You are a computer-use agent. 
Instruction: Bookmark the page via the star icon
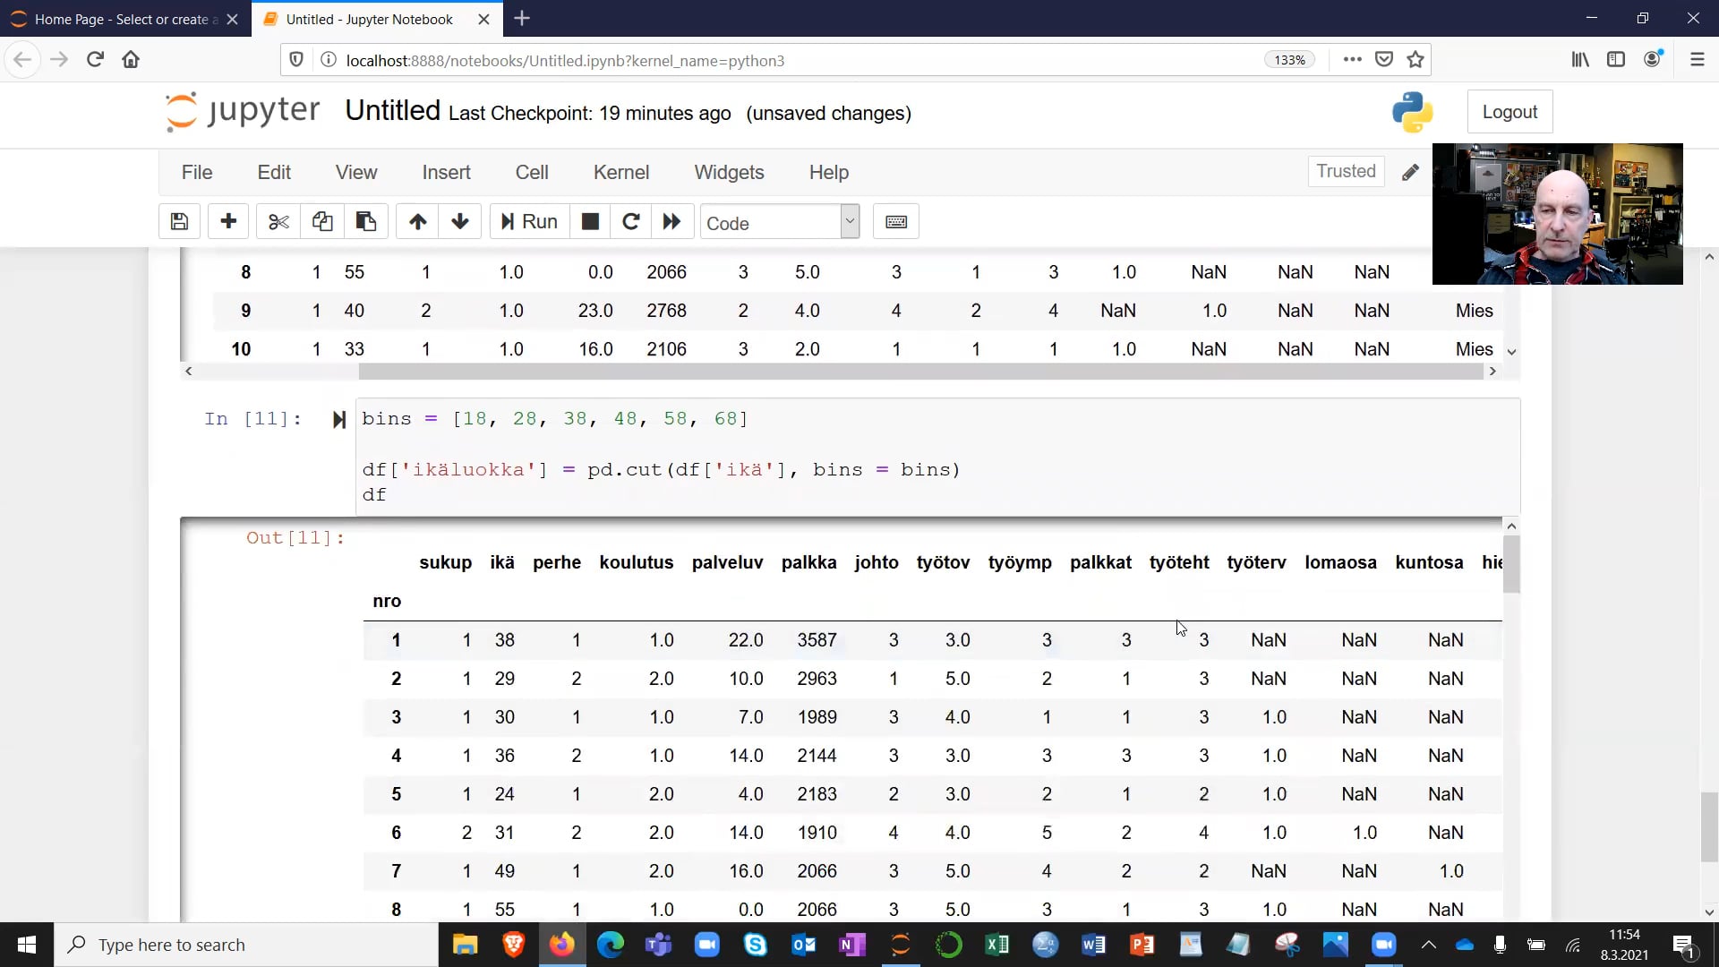[x=1415, y=59]
